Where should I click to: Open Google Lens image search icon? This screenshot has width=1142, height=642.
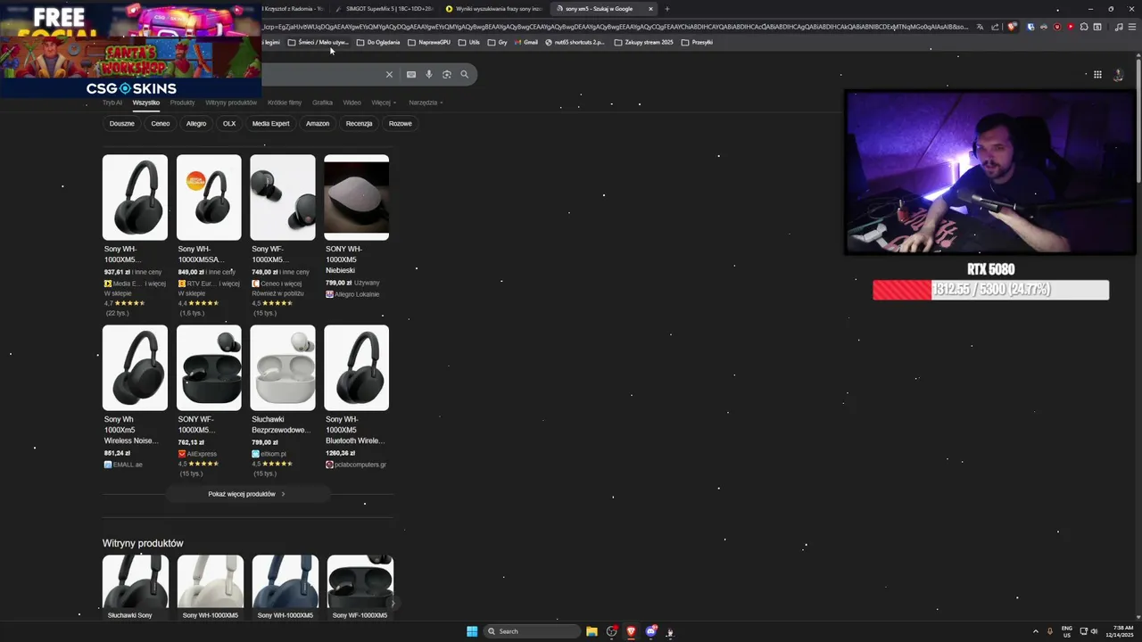[x=447, y=74]
